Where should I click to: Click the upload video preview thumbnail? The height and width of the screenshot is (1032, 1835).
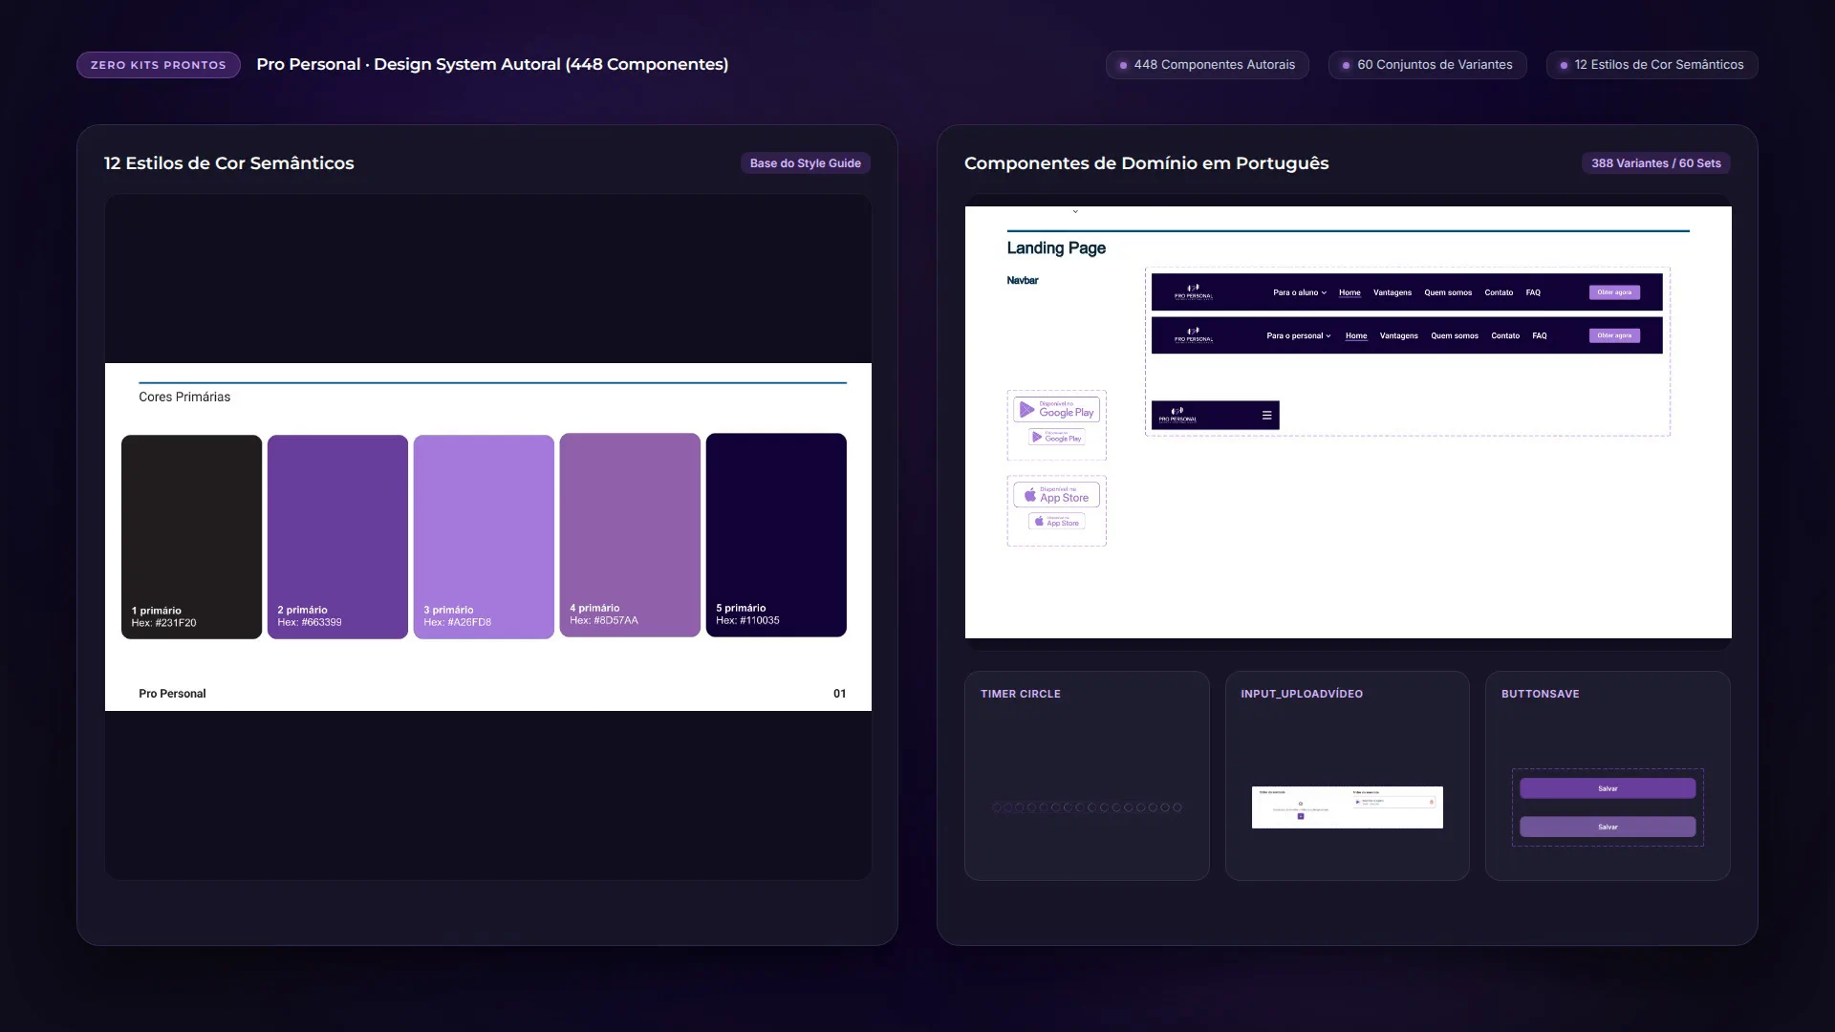(x=1348, y=807)
